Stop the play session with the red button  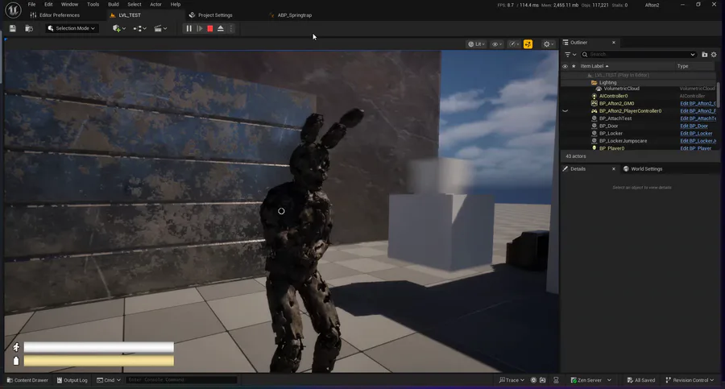click(x=210, y=29)
